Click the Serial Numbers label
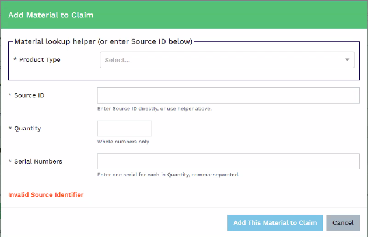 click(x=38, y=161)
